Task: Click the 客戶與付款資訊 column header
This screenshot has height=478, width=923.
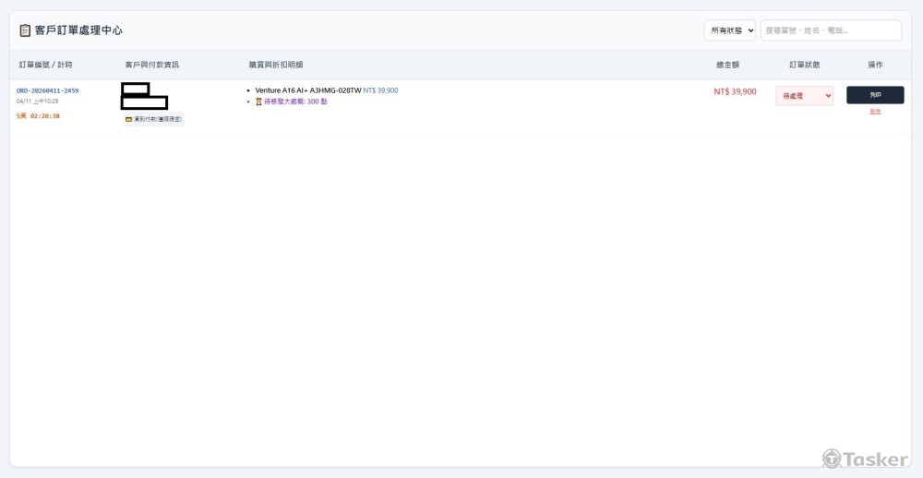Action: [151, 65]
